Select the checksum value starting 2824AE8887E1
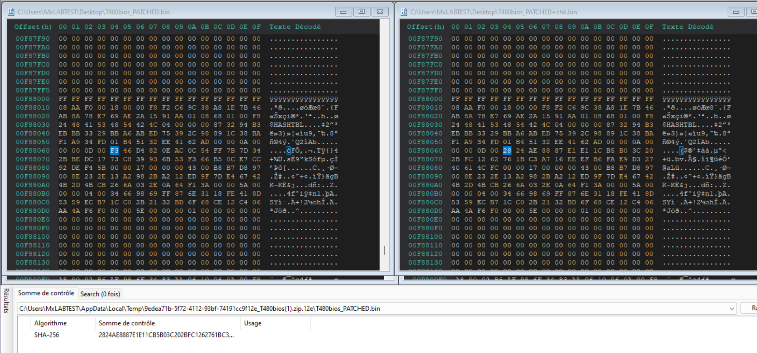The width and height of the screenshot is (757, 353). click(x=166, y=335)
